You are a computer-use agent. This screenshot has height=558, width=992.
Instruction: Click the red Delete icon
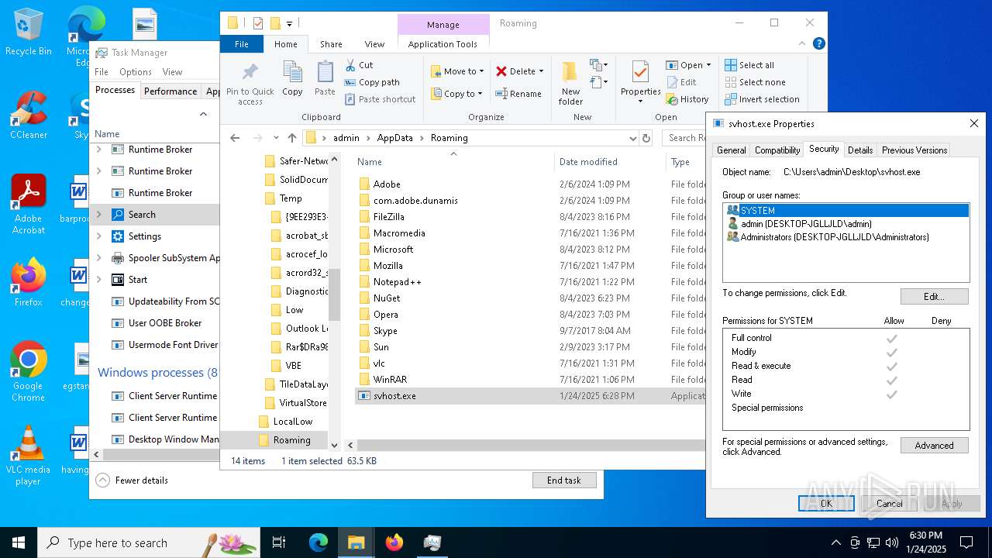(501, 71)
